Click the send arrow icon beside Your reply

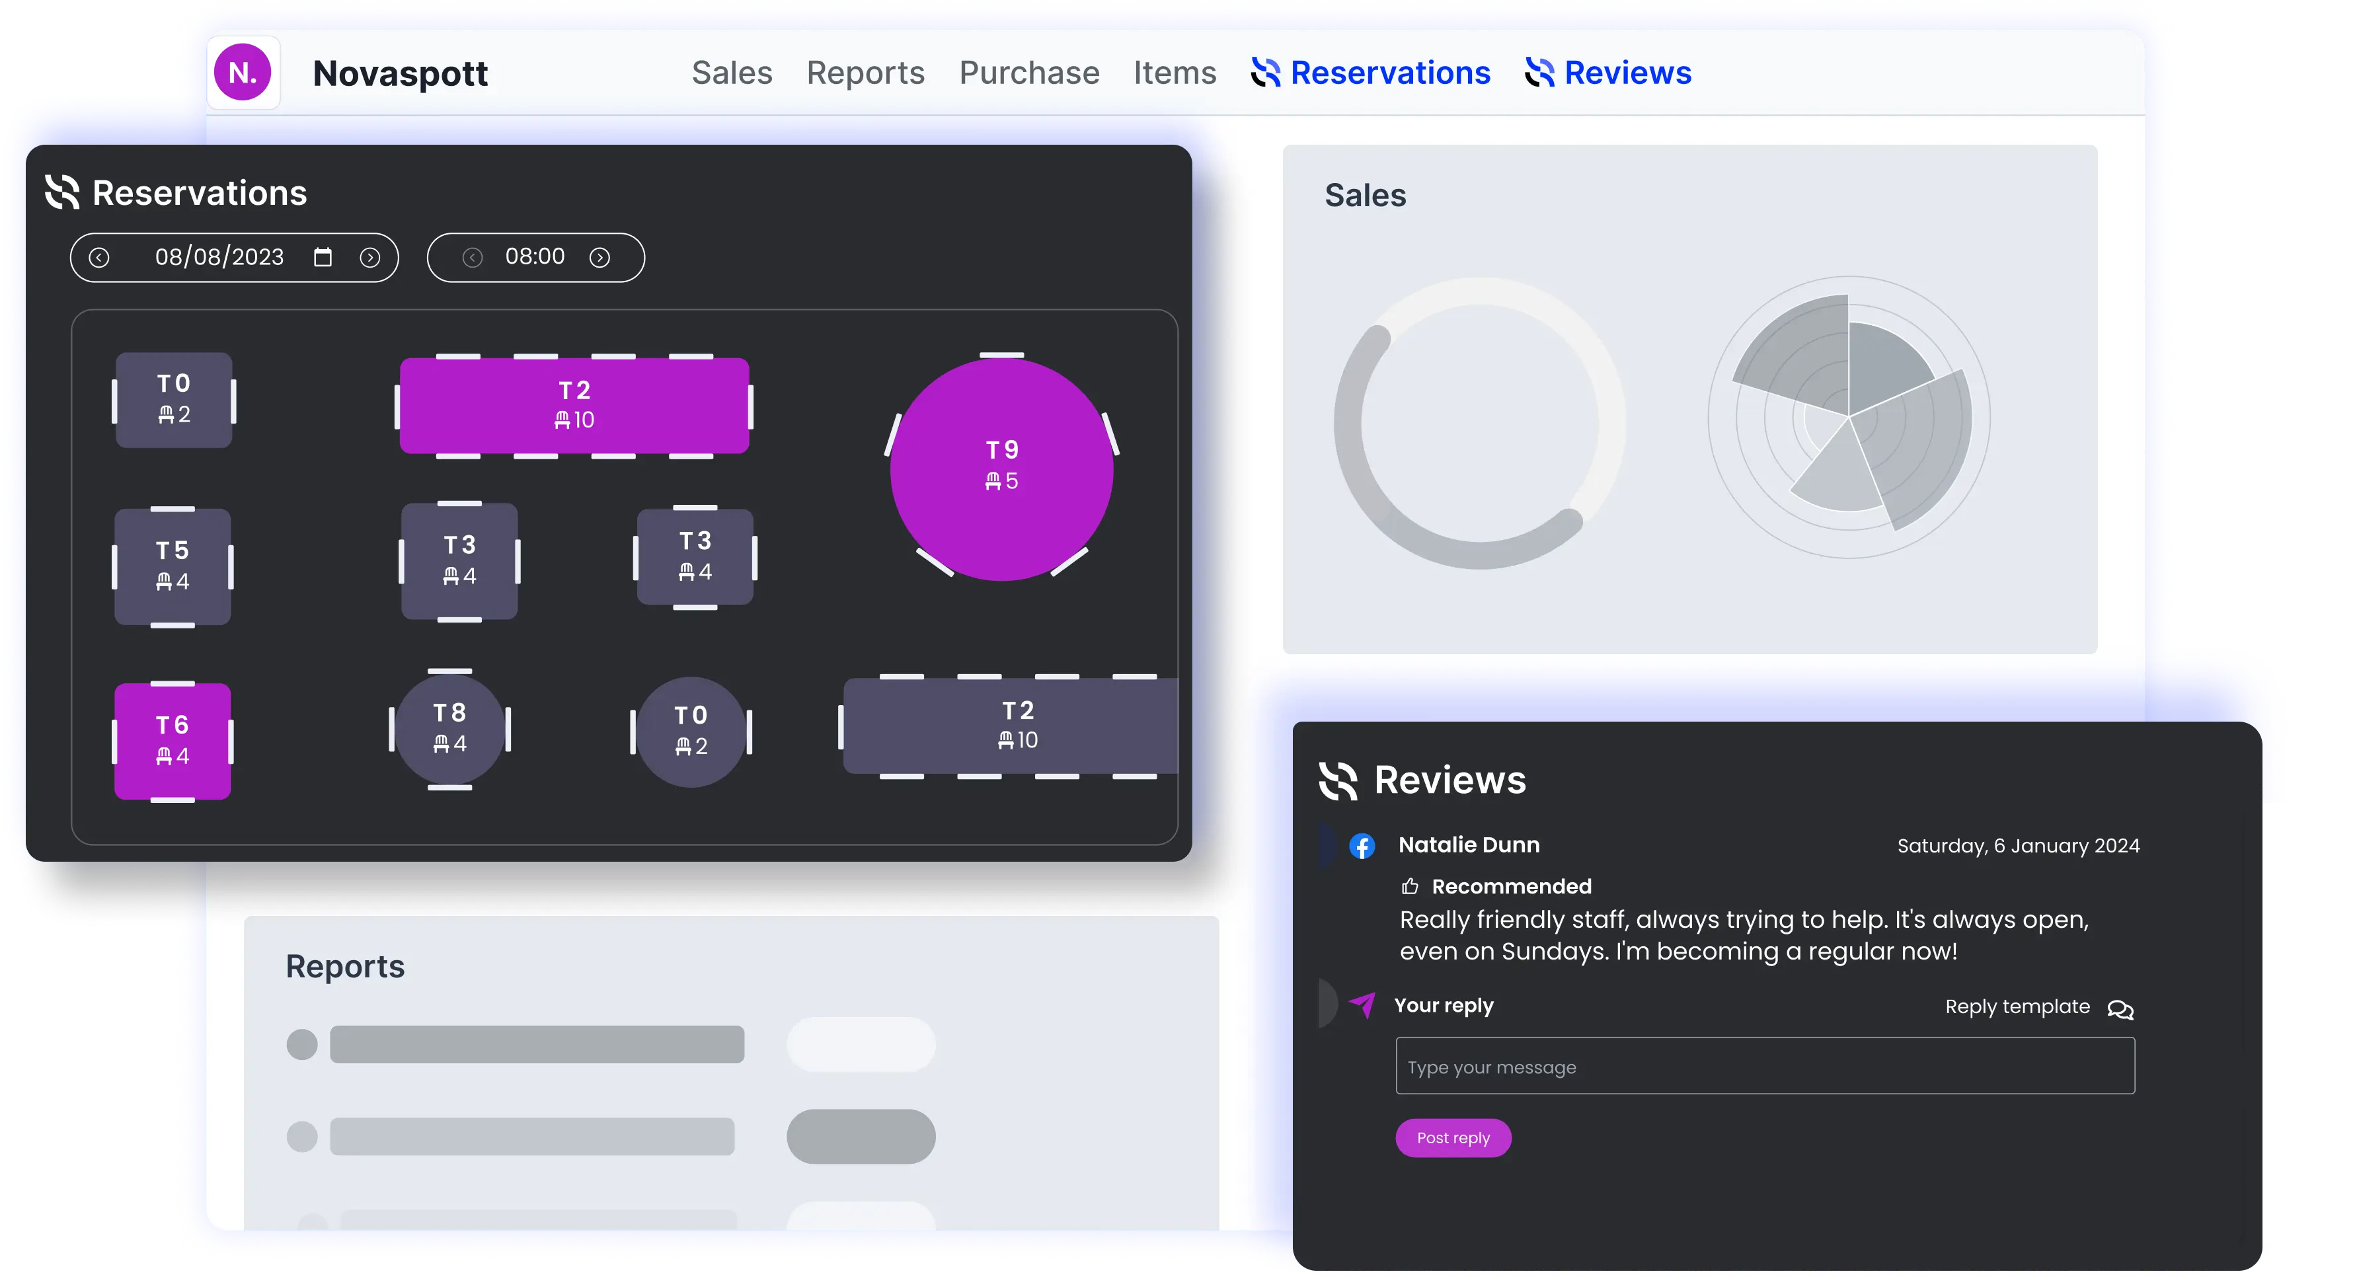[x=1362, y=1004]
